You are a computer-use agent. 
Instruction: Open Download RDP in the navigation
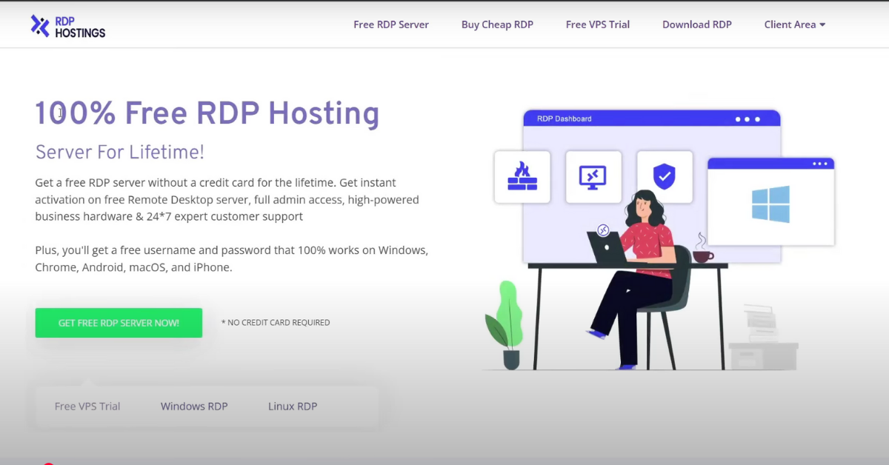[697, 24]
